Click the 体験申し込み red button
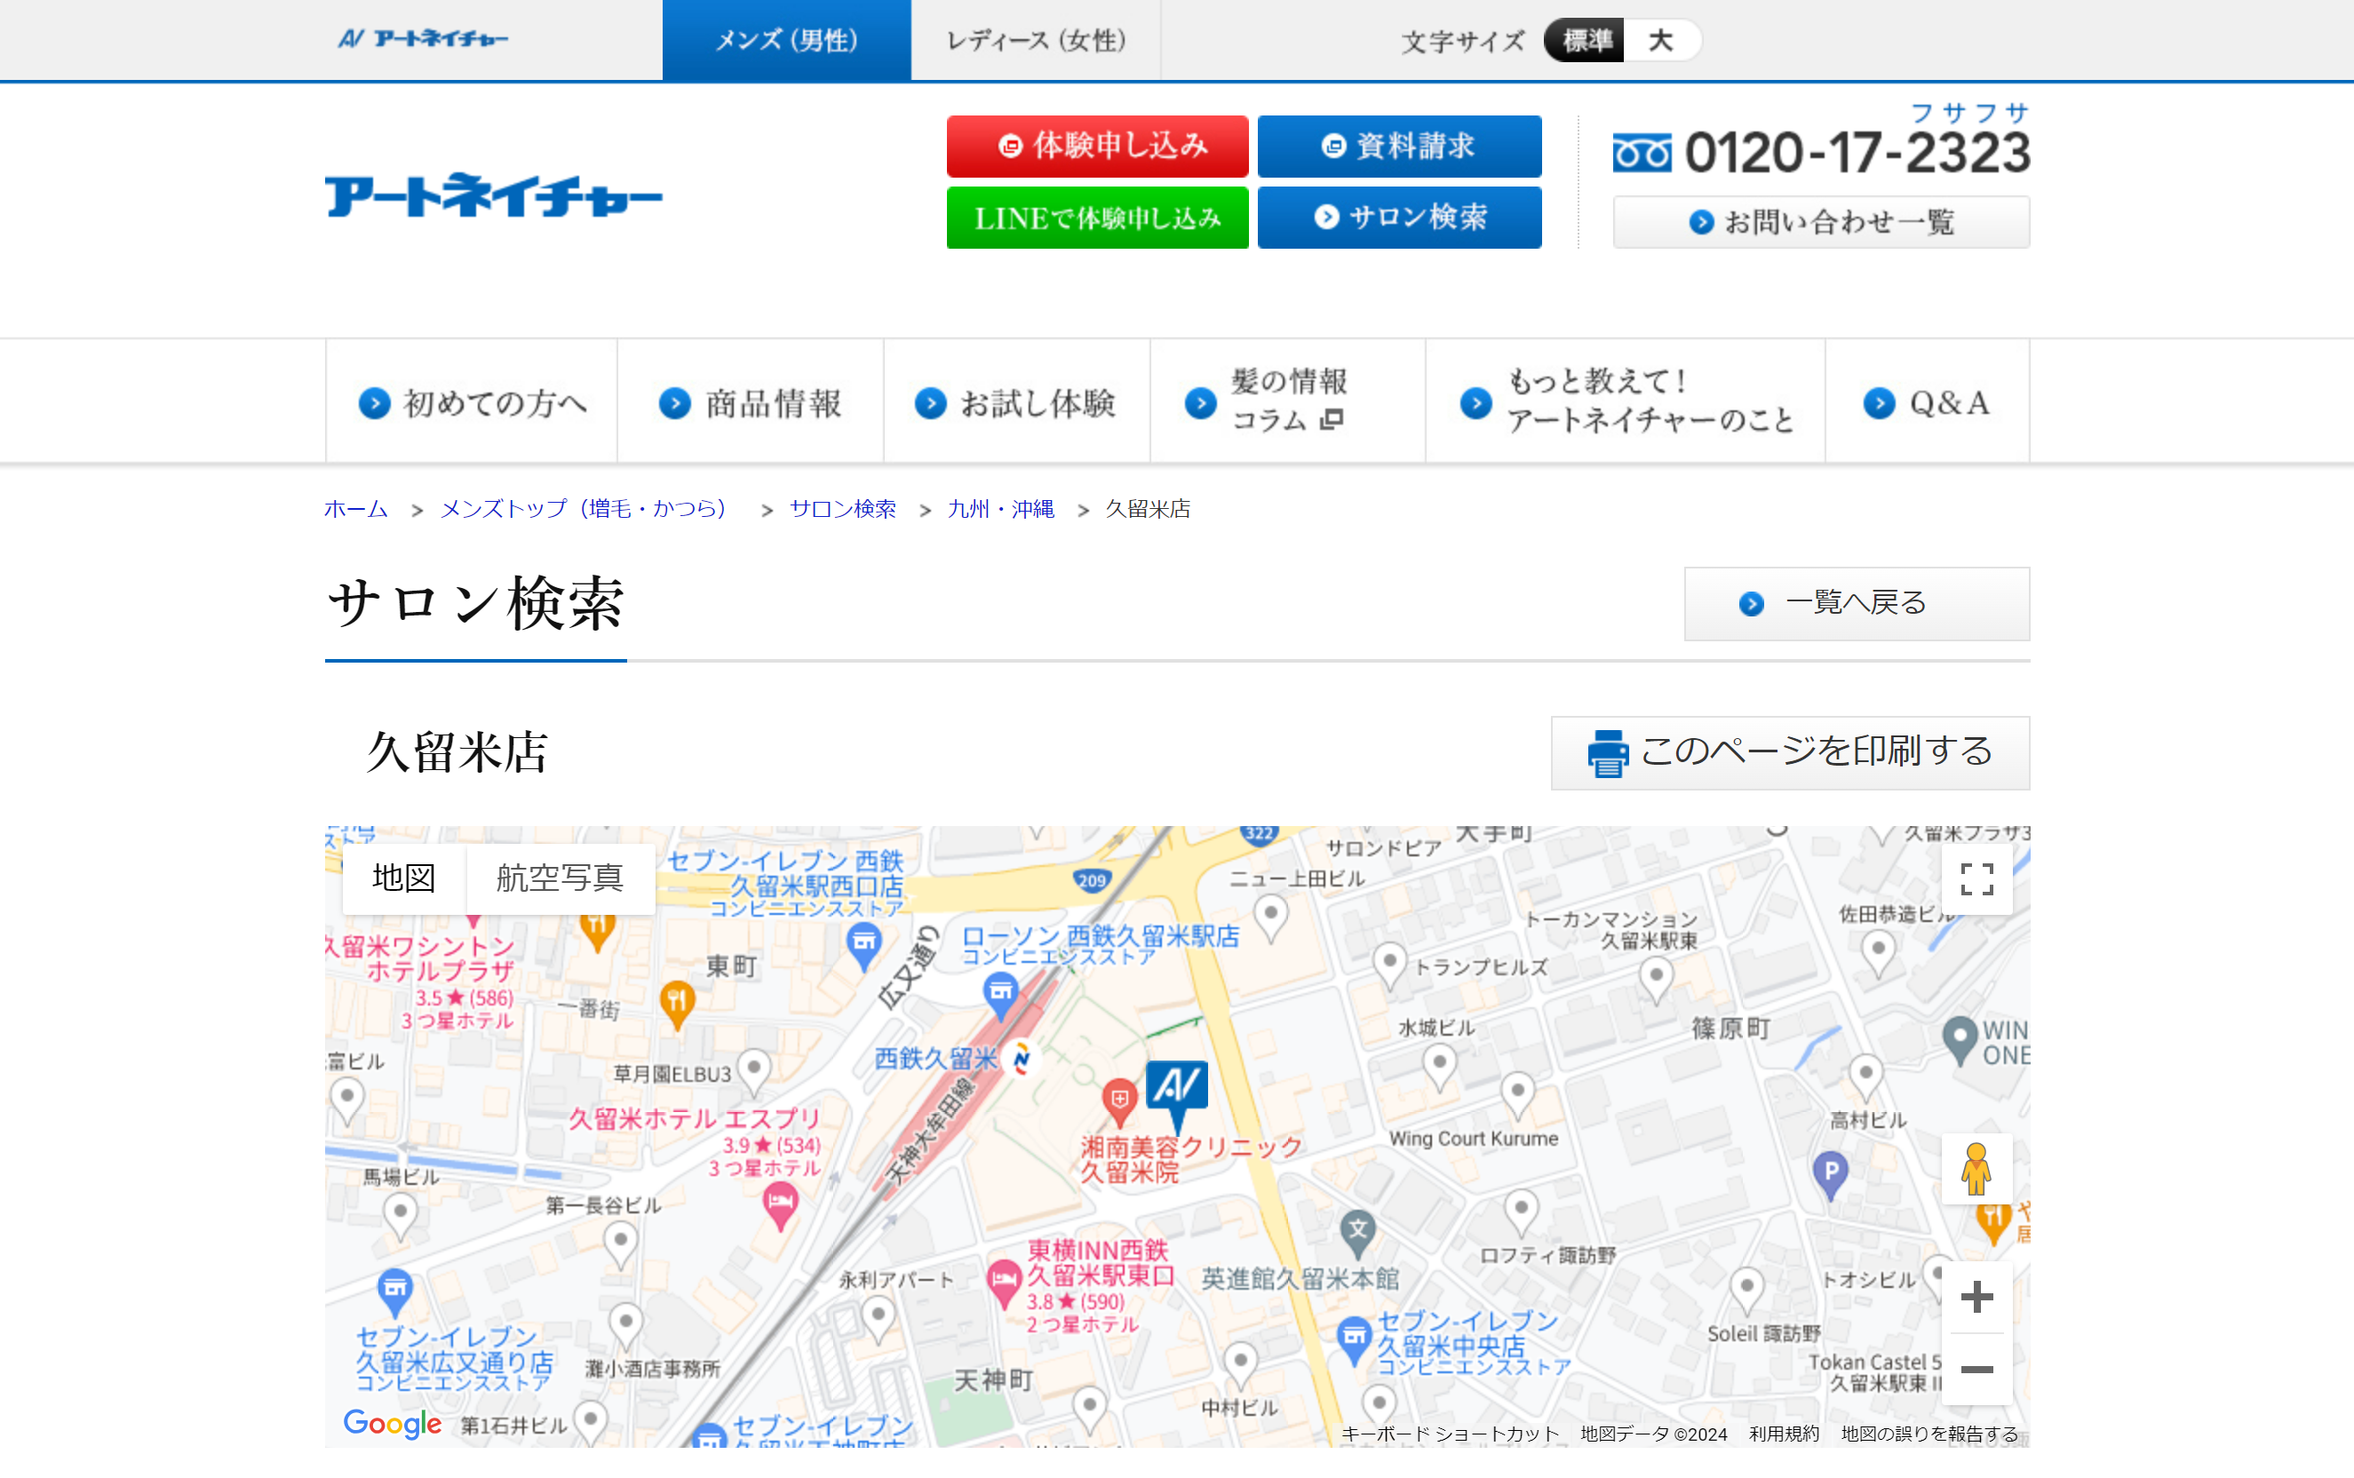Image resolution: width=2354 pixels, height=1478 pixels. [1097, 147]
